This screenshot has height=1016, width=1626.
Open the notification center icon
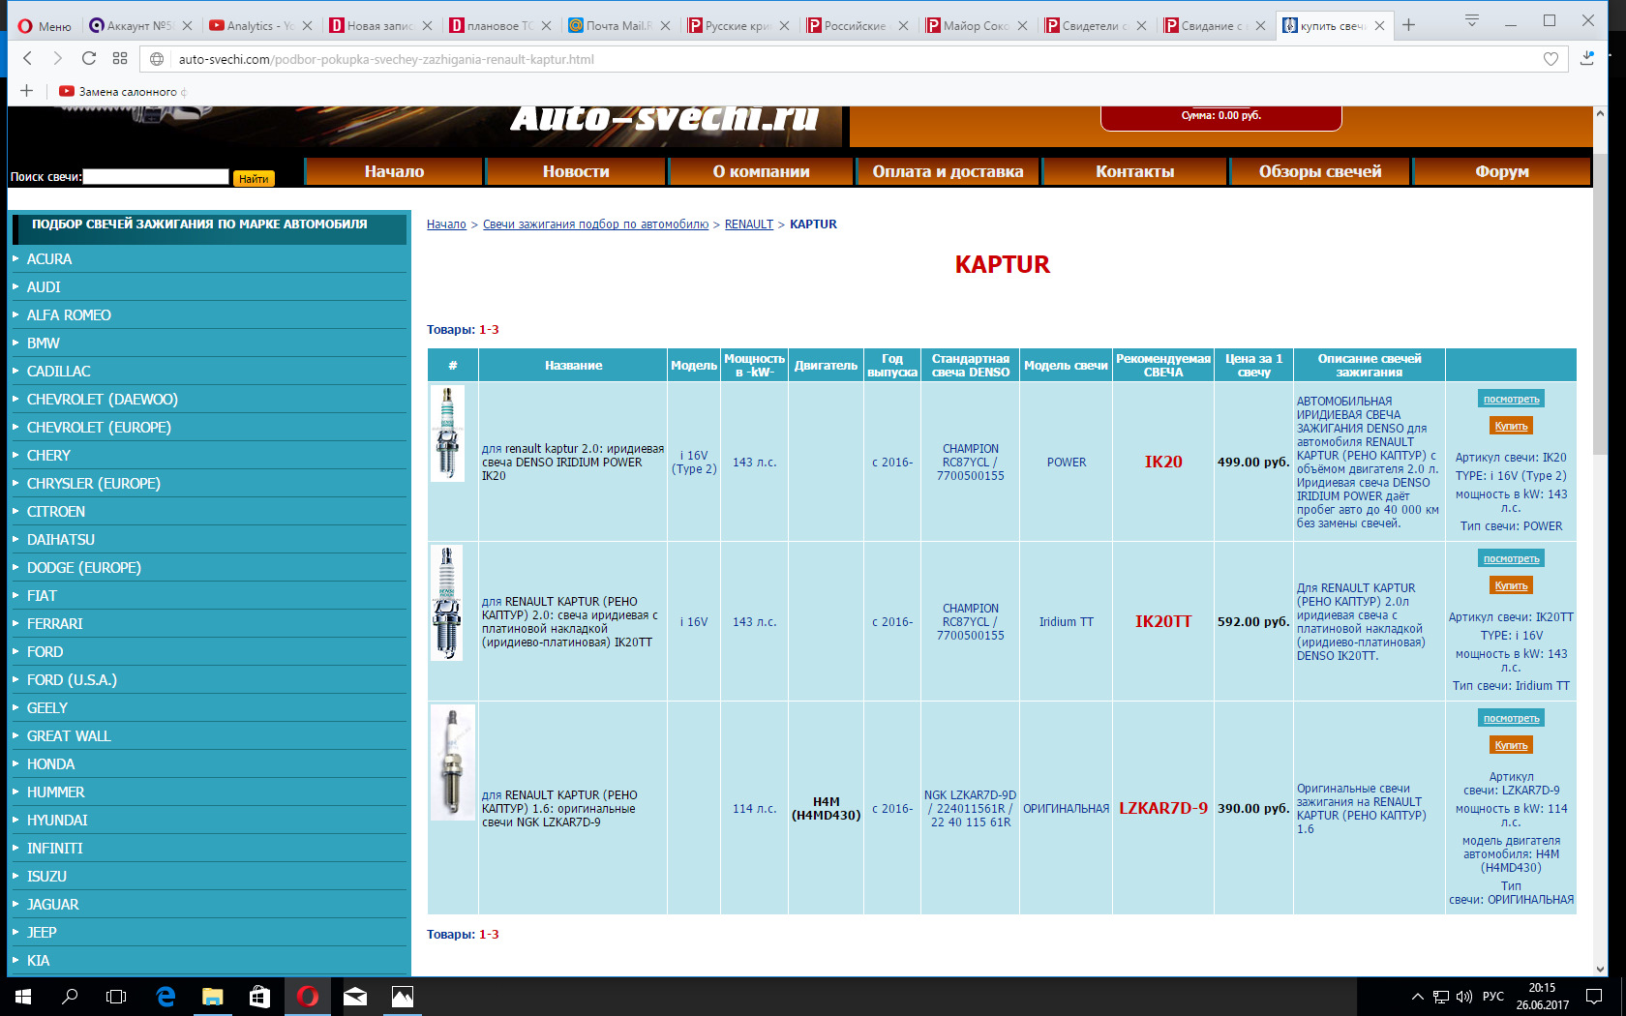click(1594, 997)
